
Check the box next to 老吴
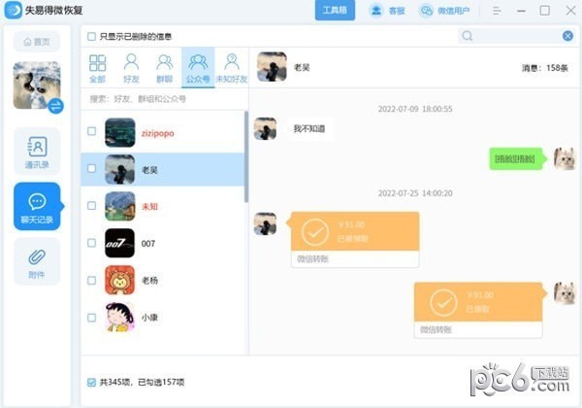coord(91,168)
